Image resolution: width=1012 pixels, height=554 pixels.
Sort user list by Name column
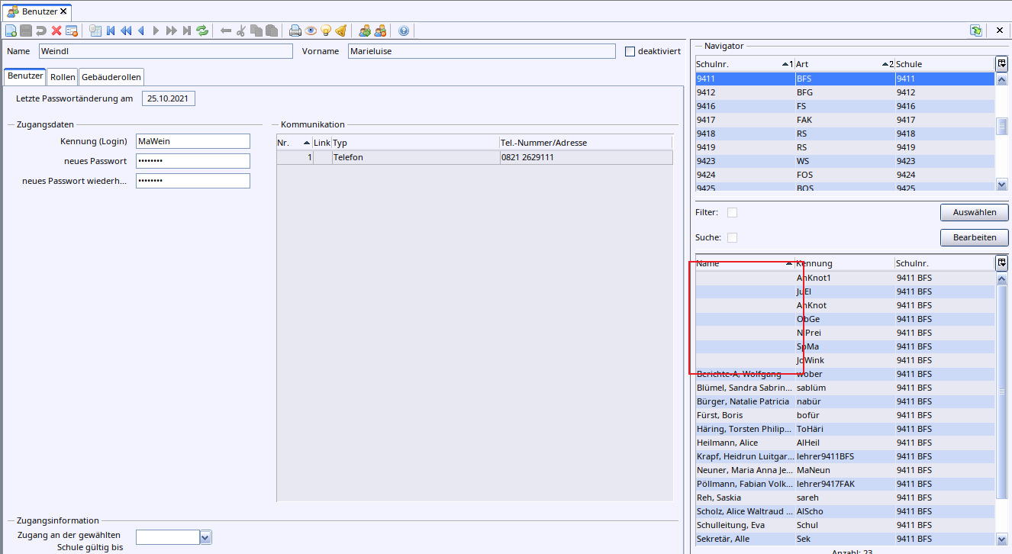tap(745, 263)
